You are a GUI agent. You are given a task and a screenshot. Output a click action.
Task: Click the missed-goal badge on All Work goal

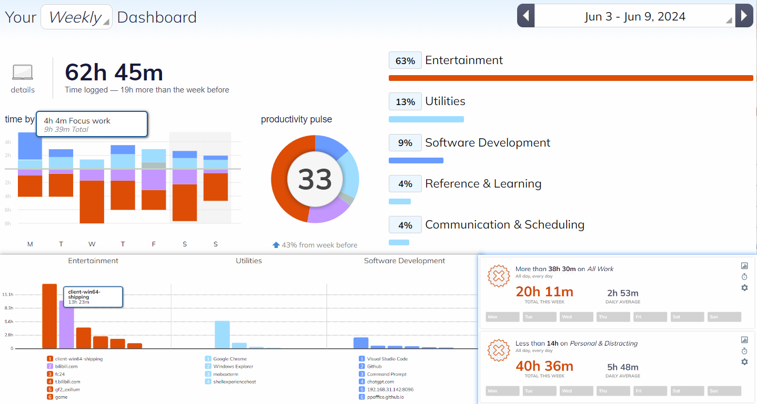coord(499,276)
